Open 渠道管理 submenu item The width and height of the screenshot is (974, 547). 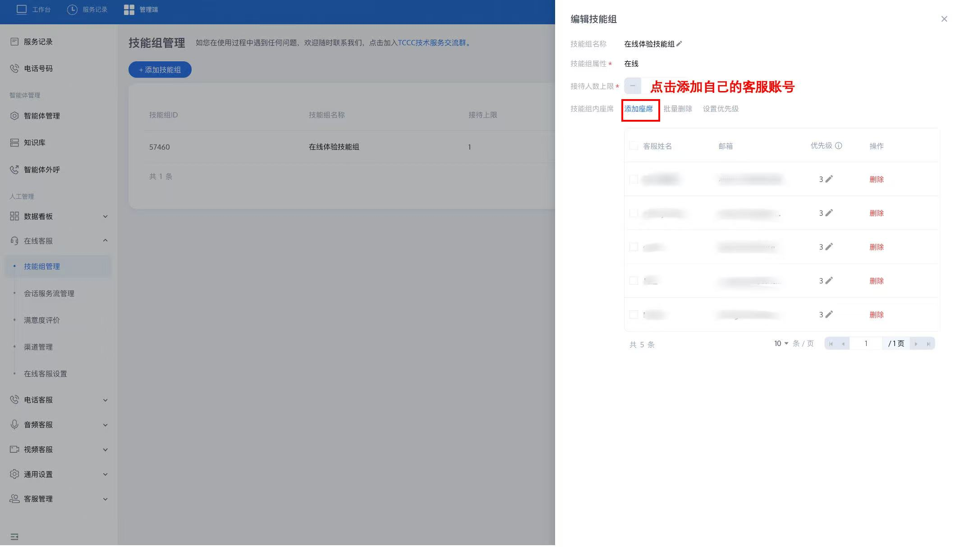click(38, 347)
